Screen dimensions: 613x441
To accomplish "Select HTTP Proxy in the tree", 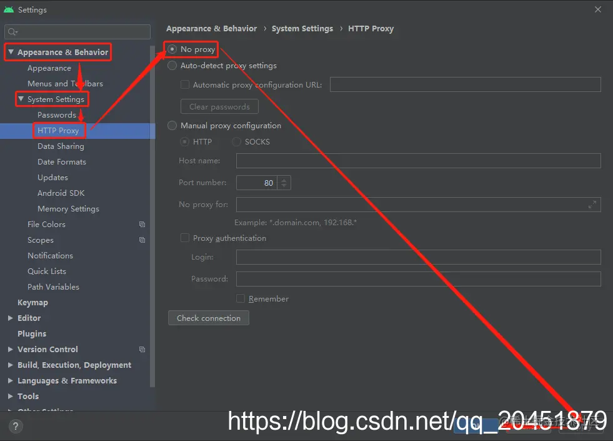I will (58, 131).
